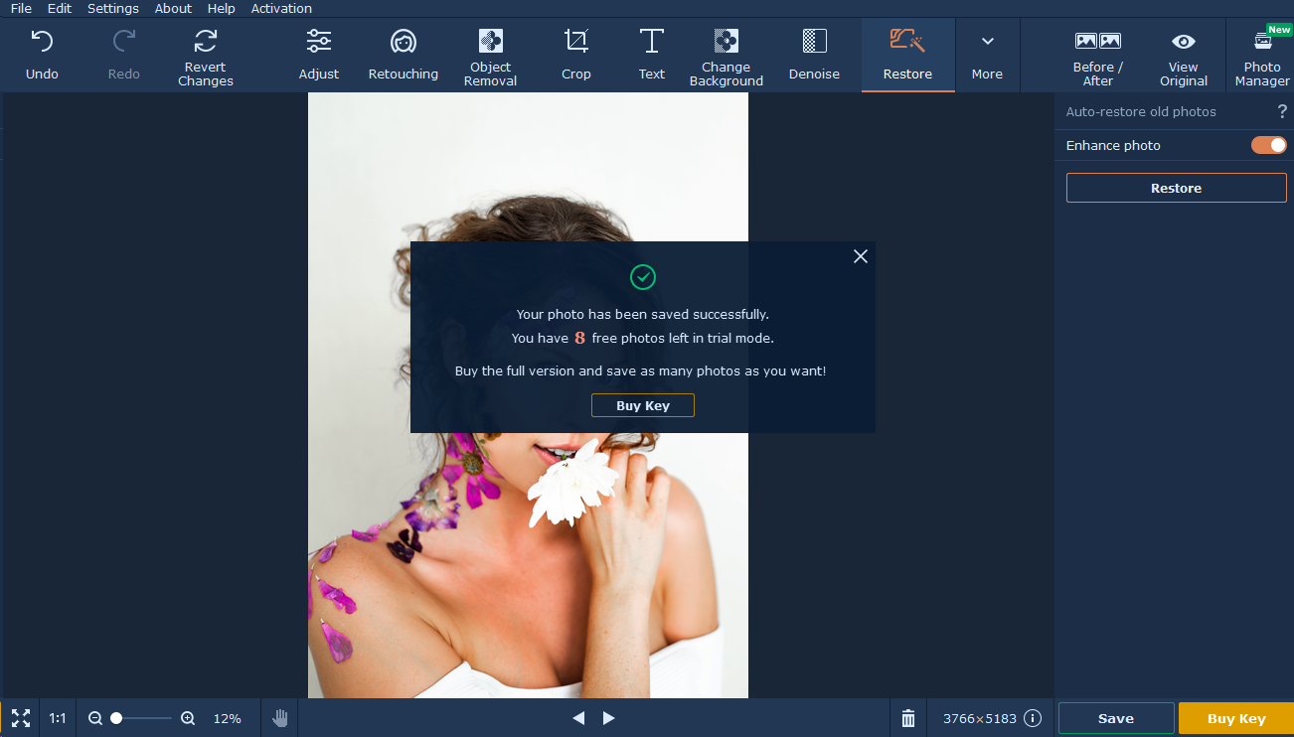1294x737 pixels.
Task: Activate the hand pan tool
Action: pyautogui.click(x=280, y=718)
